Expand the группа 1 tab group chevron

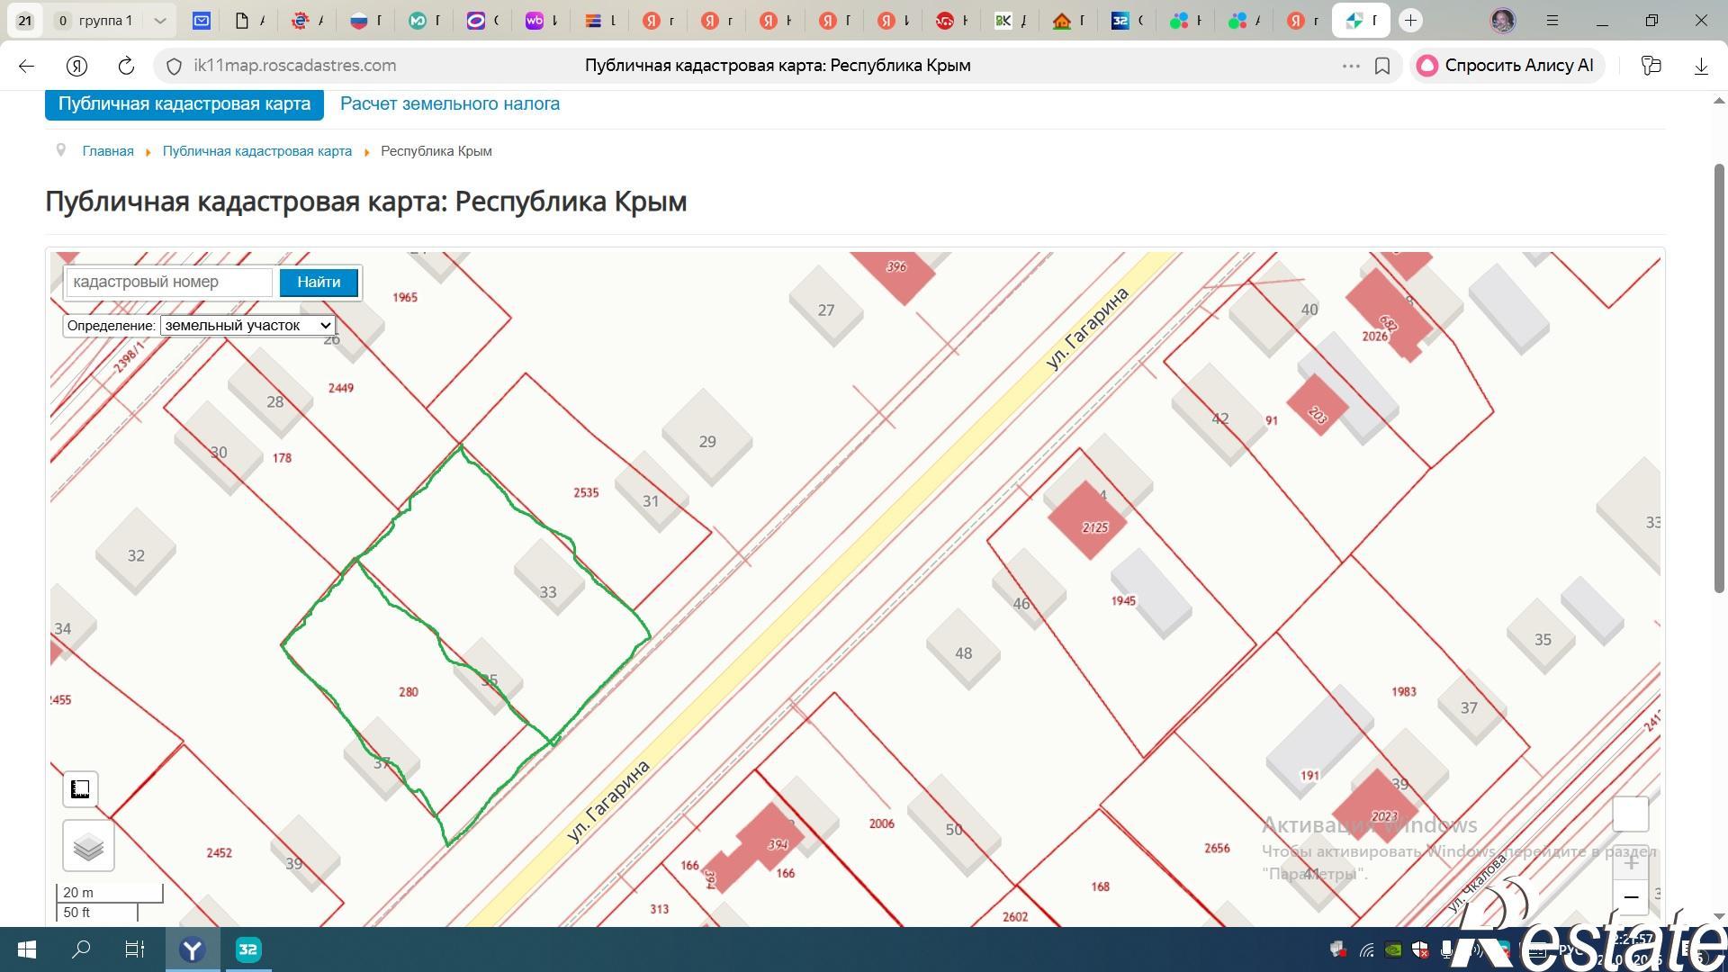(159, 20)
